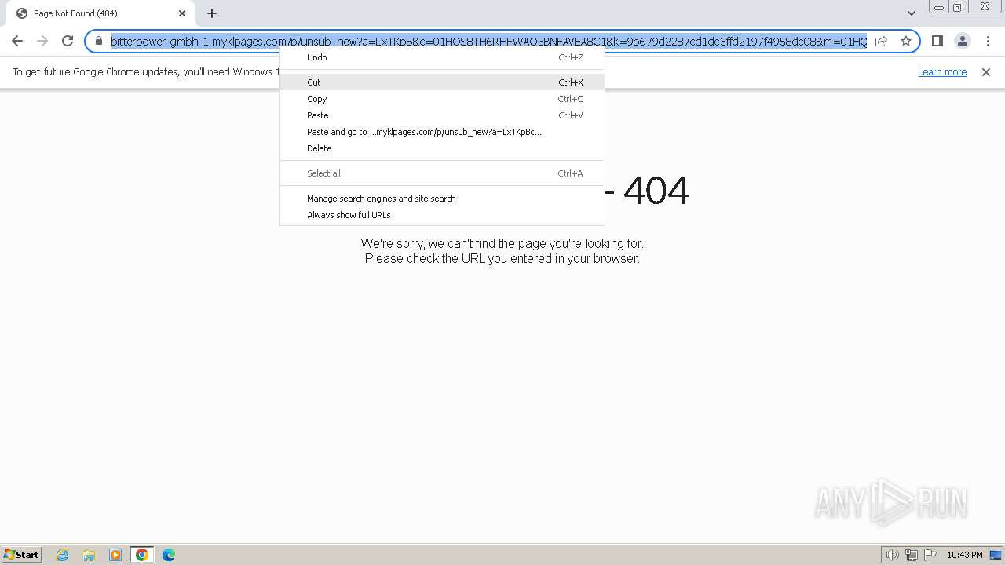Open Manage search engines and site search
Image resolution: width=1005 pixels, height=565 pixels.
click(x=442, y=199)
